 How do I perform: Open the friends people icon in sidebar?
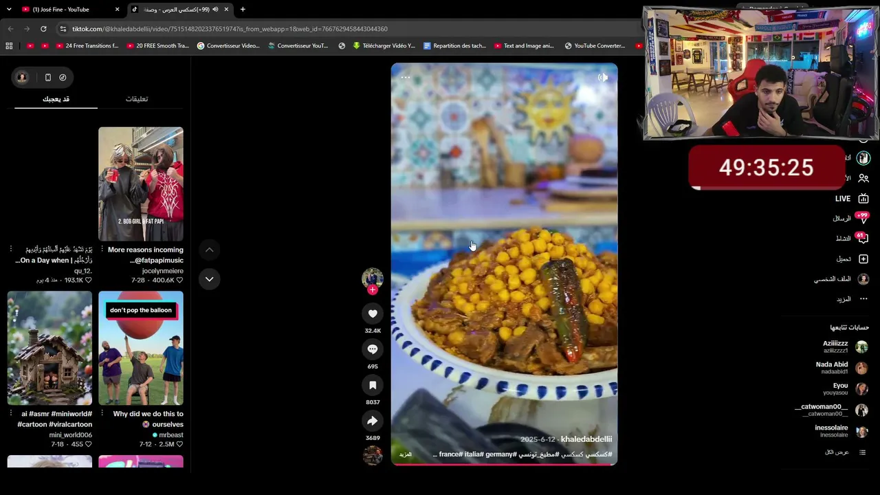click(863, 178)
